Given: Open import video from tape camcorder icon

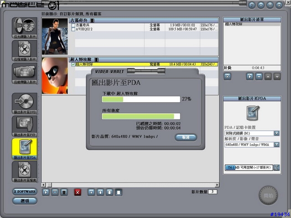Looking at the screenshot, I should (25, 73).
